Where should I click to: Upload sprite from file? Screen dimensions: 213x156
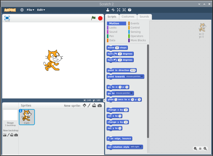click(94, 105)
